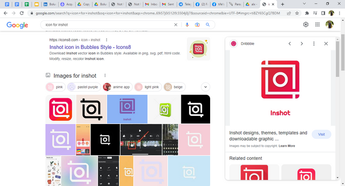Filter images by anime app chip
Image resolution: width=345 pixels, height=186 pixels.
pos(118,87)
